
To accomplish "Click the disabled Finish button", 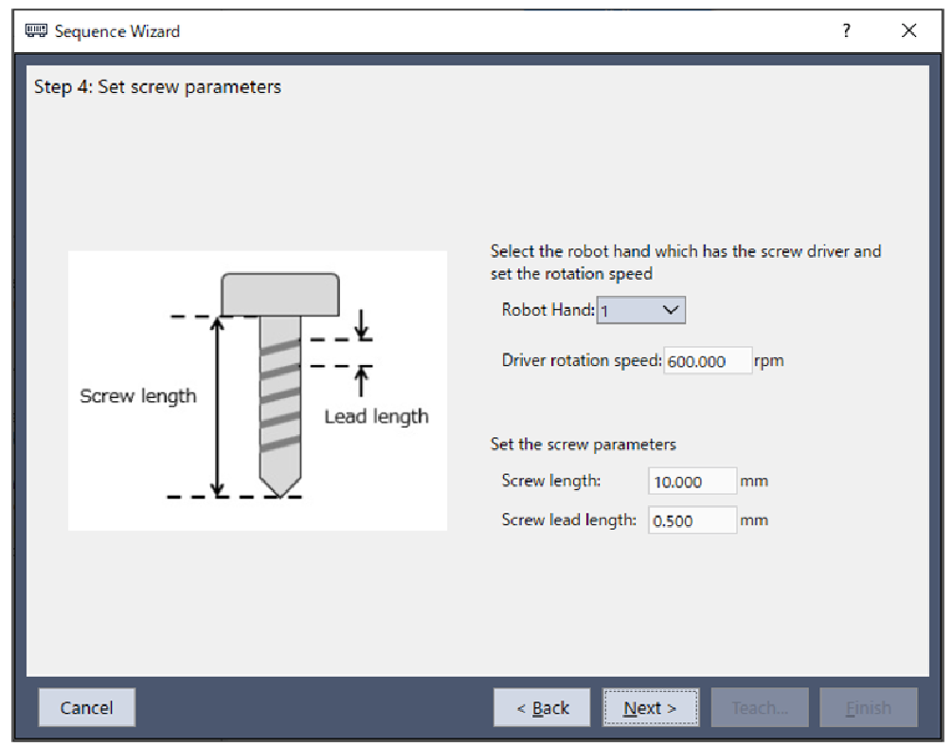I will [x=868, y=708].
